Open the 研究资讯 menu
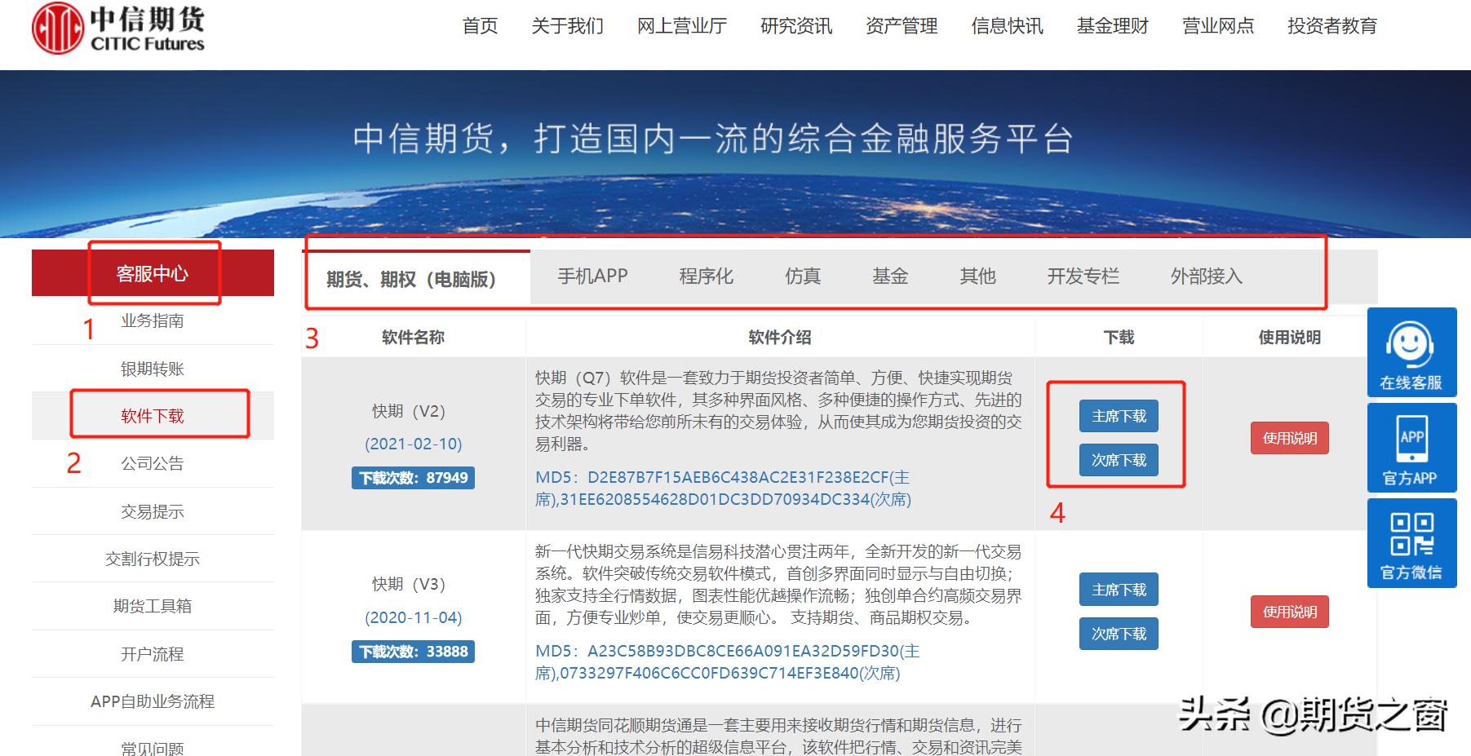 [796, 26]
